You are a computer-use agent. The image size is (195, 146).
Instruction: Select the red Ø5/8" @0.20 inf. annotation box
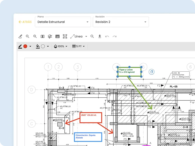tap(91, 118)
